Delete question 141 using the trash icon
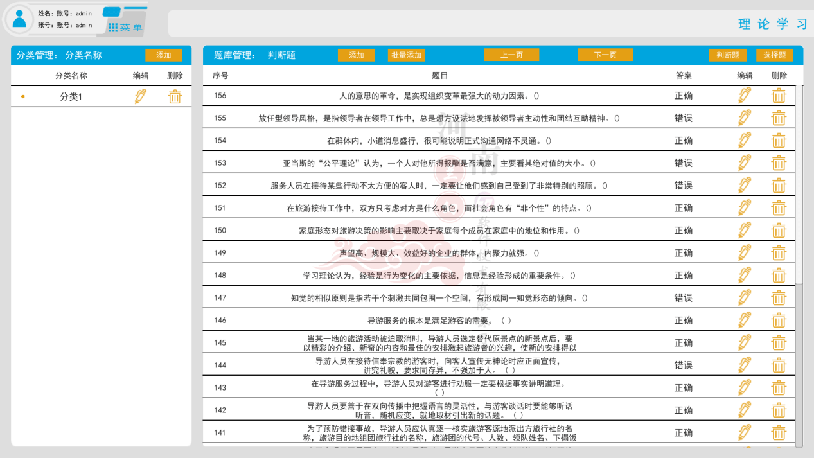This screenshot has width=814, height=458. tap(779, 432)
